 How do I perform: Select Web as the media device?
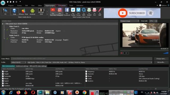(x=14, y=12)
